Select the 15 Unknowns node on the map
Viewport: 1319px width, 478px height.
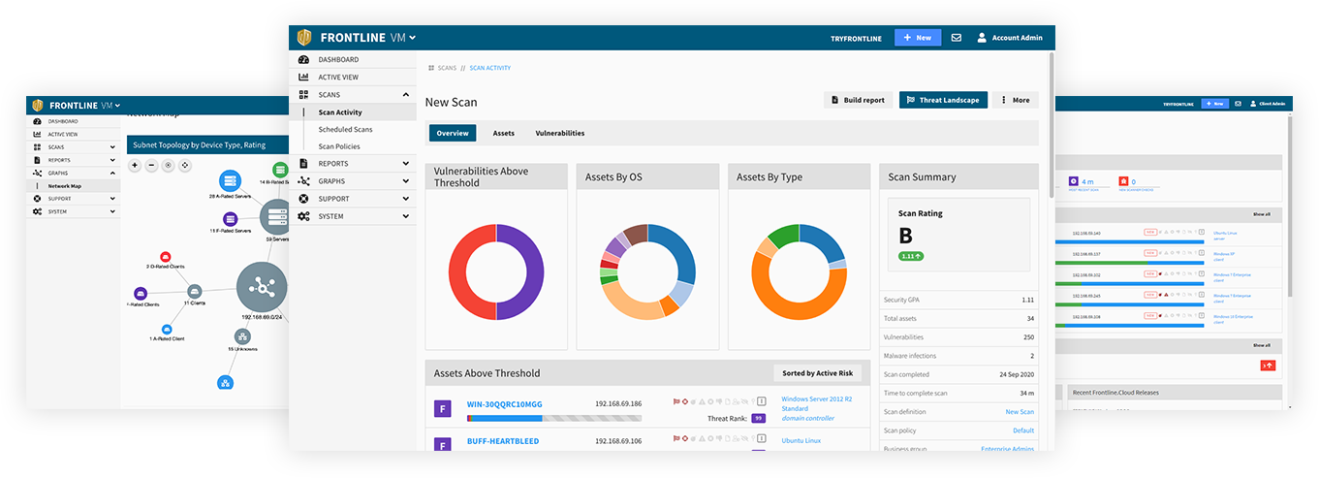[242, 336]
